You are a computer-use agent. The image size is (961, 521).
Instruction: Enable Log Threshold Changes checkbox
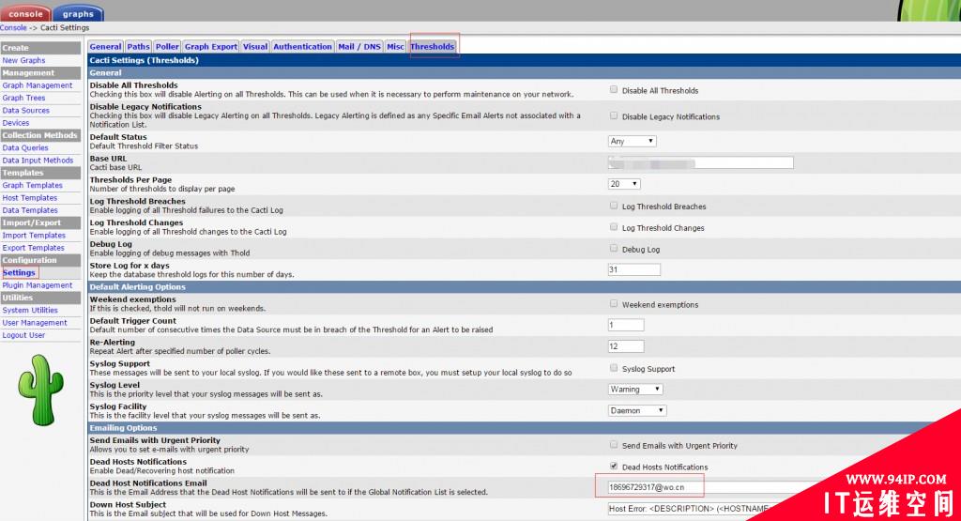pos(614,227)
